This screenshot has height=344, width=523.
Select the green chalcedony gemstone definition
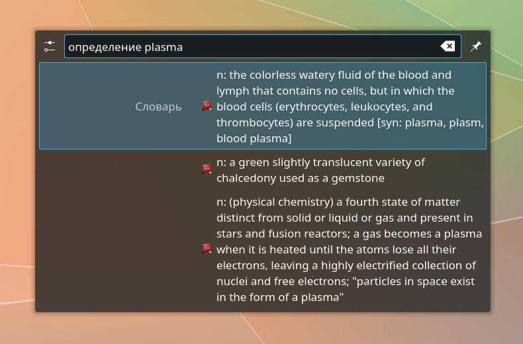[x=263, y=170]
